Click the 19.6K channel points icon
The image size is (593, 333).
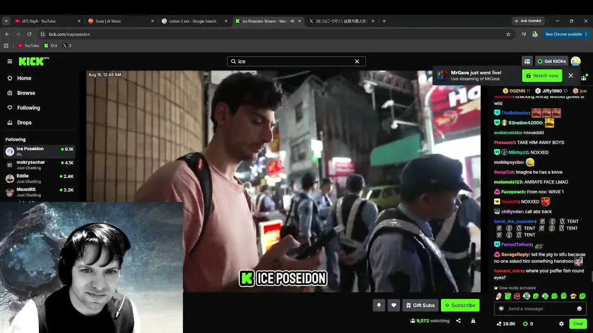pos(506,324)
